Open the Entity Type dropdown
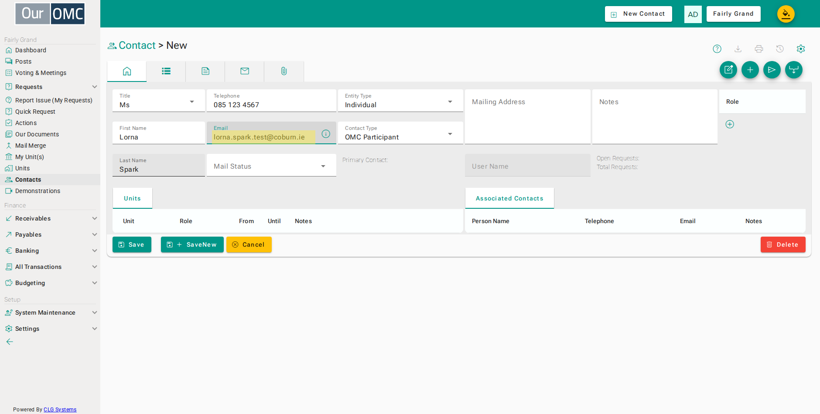 tap(400, 101)
